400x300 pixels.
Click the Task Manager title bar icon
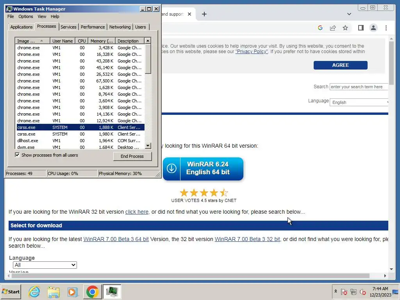[9, 9]
